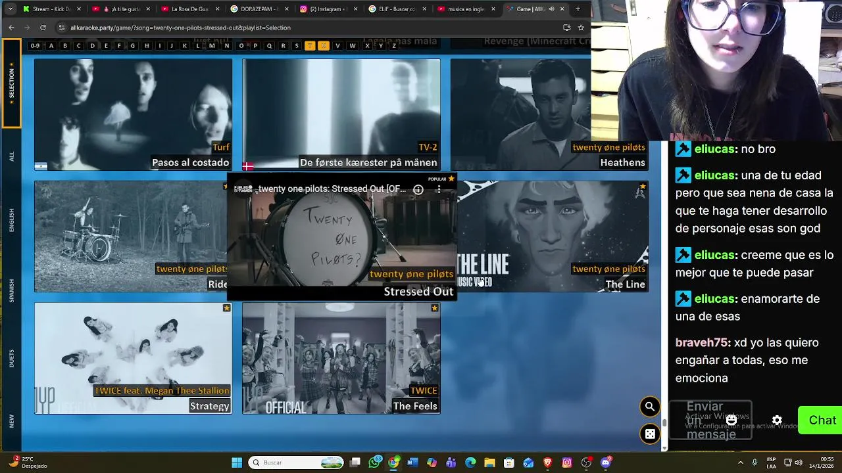This screenshot has height=473, width=842.
Task: Open the emoji picker in chat box
Action: (731, 420)
